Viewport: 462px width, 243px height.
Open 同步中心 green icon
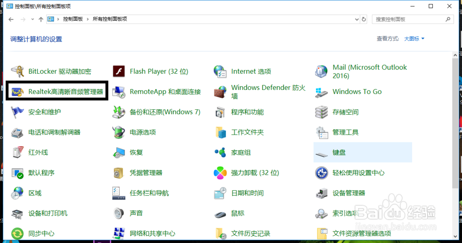[18, 234]
